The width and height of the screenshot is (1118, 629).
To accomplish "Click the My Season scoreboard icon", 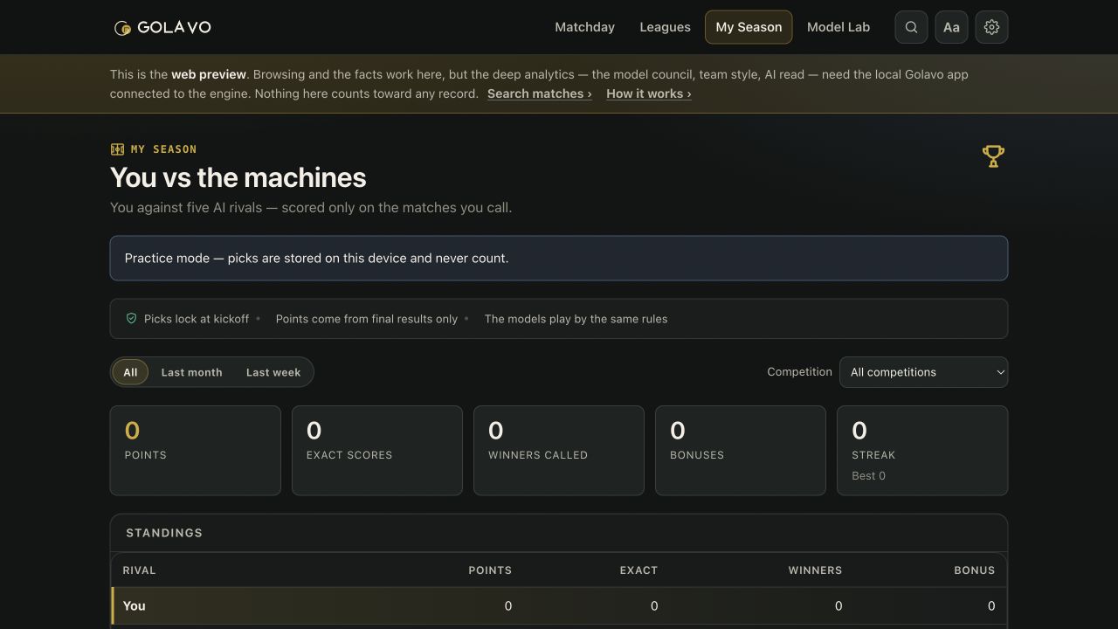I will tap(117, 149).
